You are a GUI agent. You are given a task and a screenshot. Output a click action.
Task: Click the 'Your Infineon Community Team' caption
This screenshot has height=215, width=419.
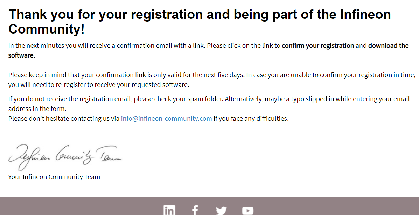[54, 177]
